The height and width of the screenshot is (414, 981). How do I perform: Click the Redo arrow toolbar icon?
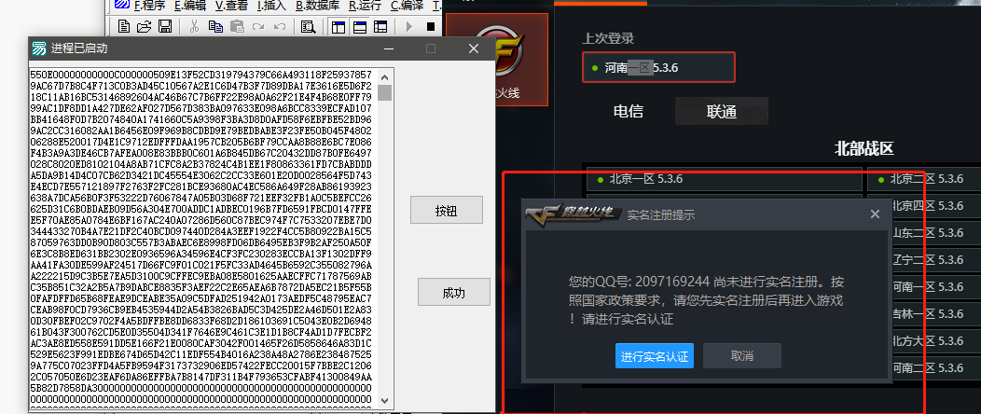pos(257,26)
